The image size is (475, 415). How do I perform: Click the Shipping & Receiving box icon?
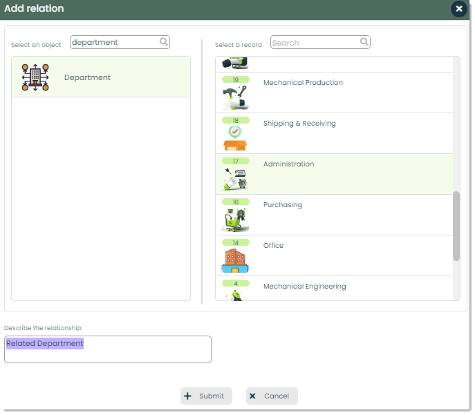pyautogui.click(x=235, y=138)
